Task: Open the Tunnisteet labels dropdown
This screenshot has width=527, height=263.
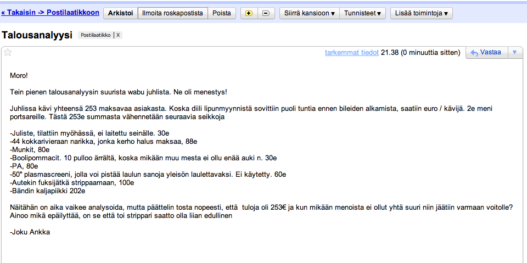Action: coord(362,13)
